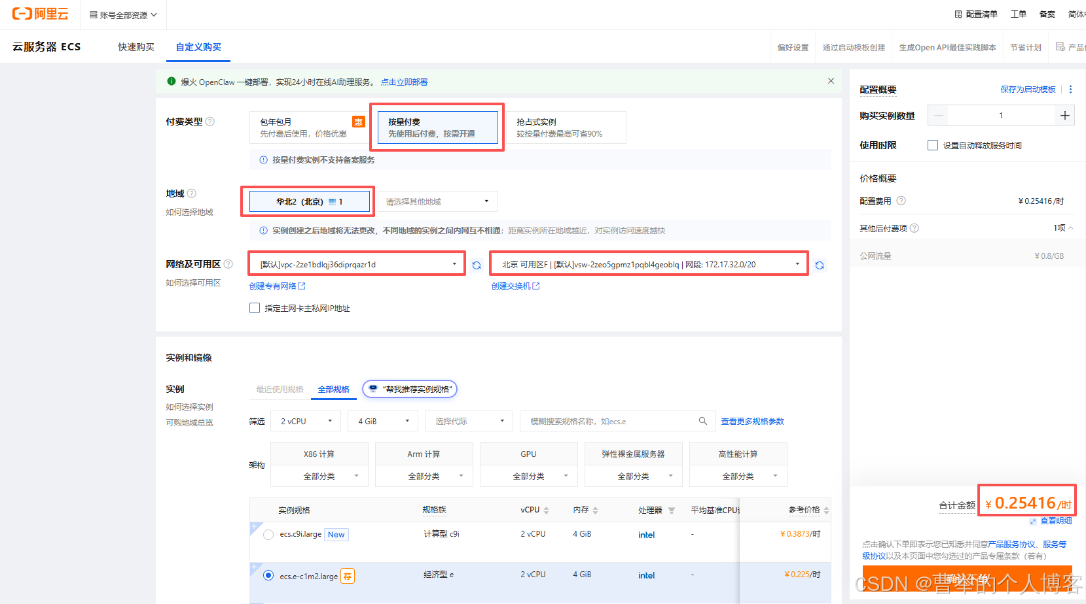
Task: Open 请选择其他地域 dropdown
Action: click(437, 201)
